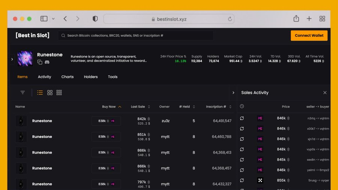Open the Safari tab overview icon
The image size is (338, 190).
(322, 19)
